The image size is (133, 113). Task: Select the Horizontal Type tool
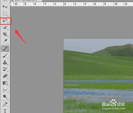tap(5, 111)
